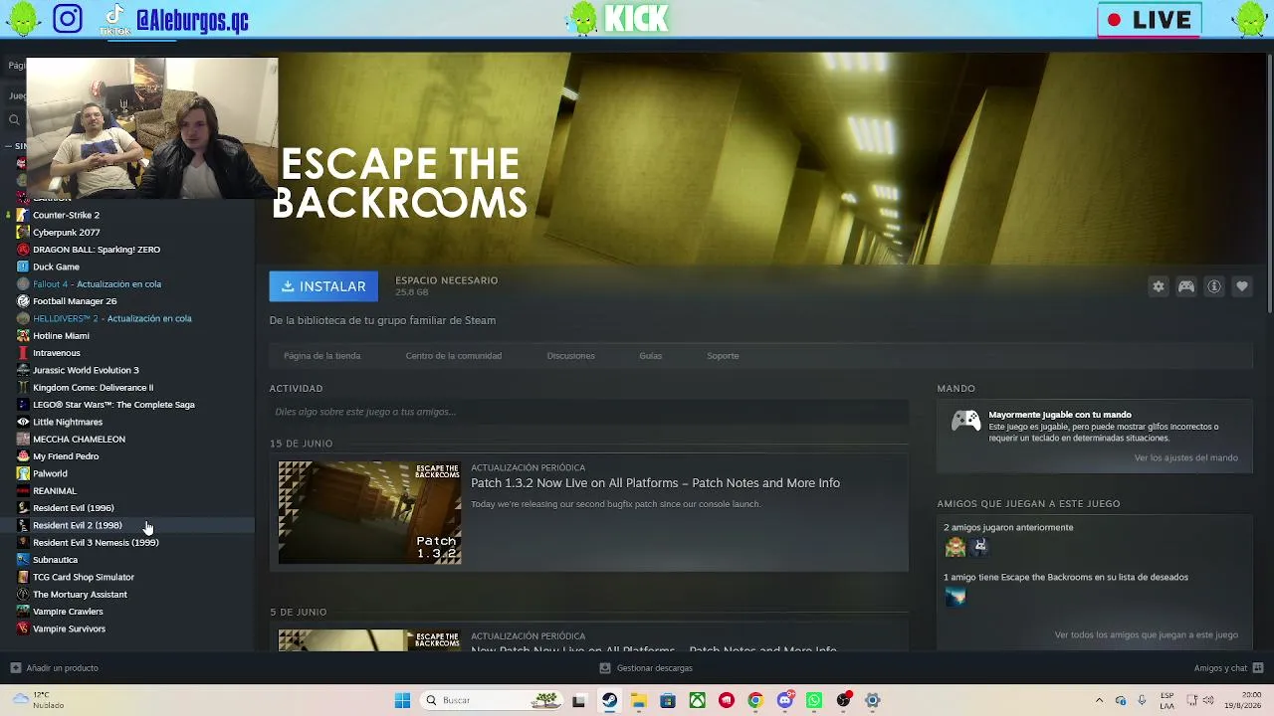Select Kingdom Come: Deliverance II
1274x716 pixels.
coord(93,388)
